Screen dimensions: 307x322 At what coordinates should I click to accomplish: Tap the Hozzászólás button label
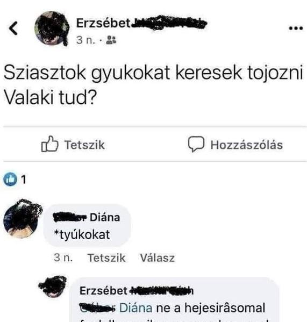point(247,145)
